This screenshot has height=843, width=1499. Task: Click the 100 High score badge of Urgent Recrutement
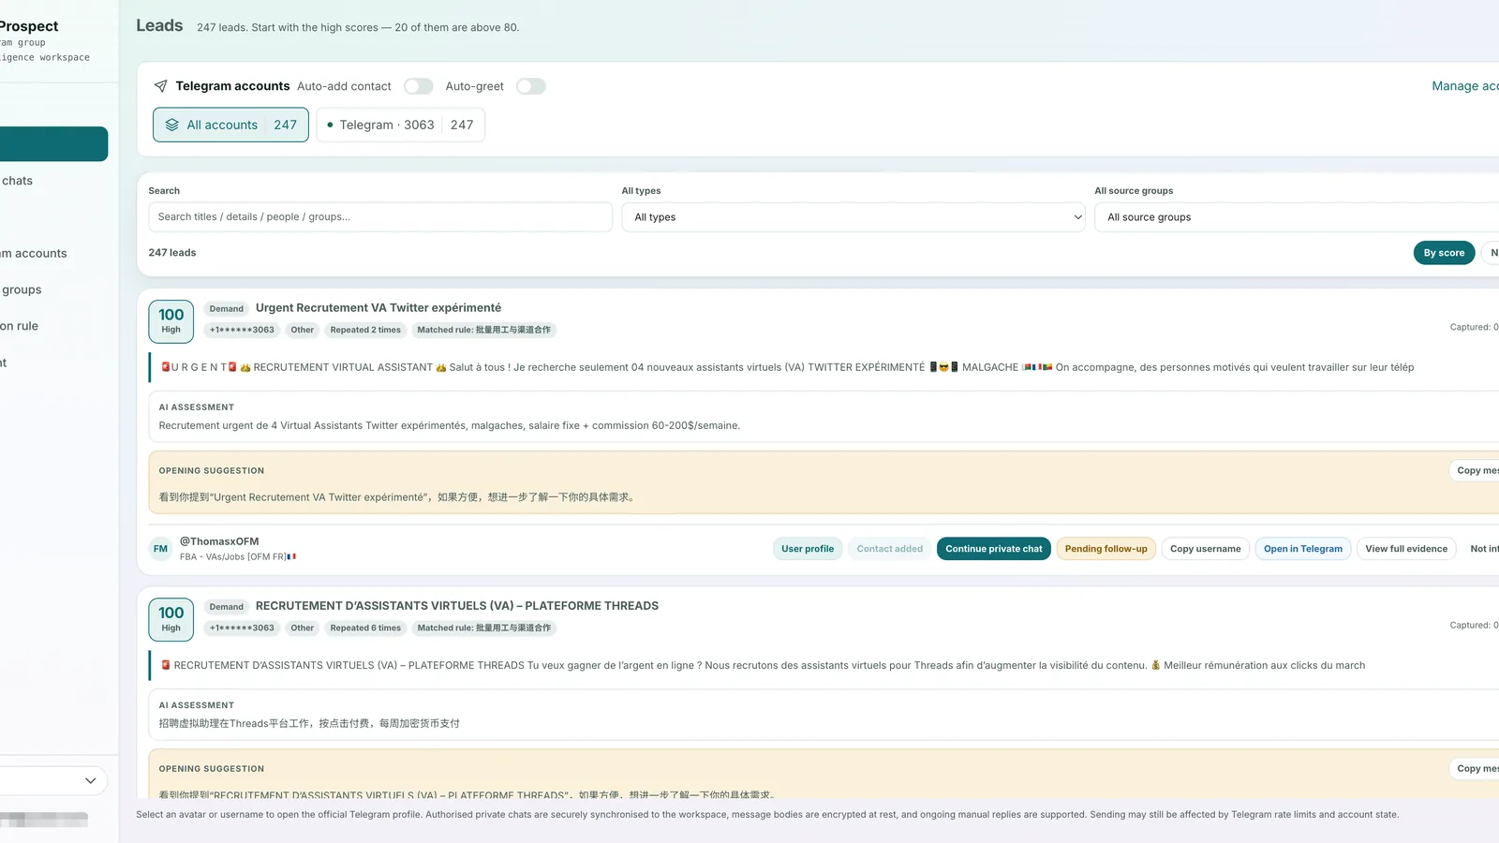171,321
